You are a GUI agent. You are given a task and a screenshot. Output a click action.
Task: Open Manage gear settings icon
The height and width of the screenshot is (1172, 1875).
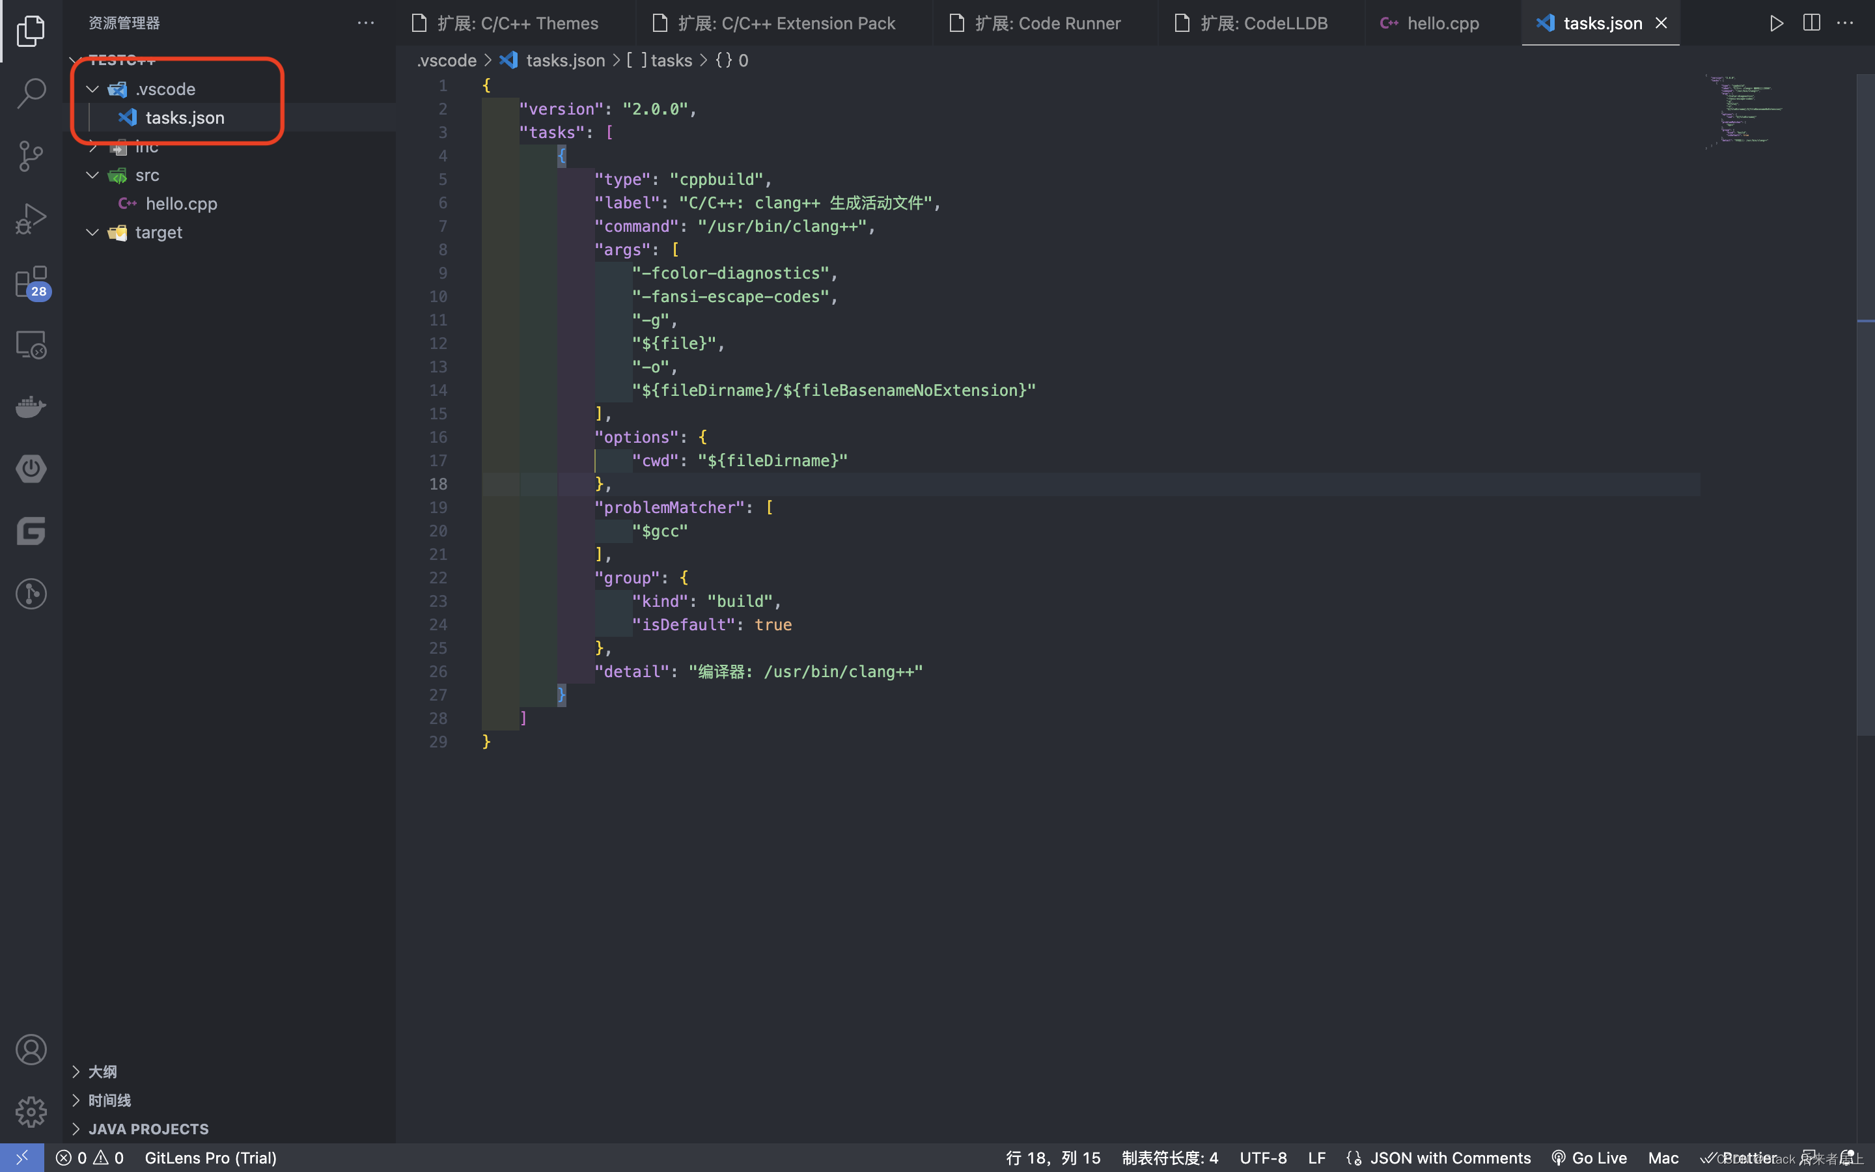(31, 1111)
